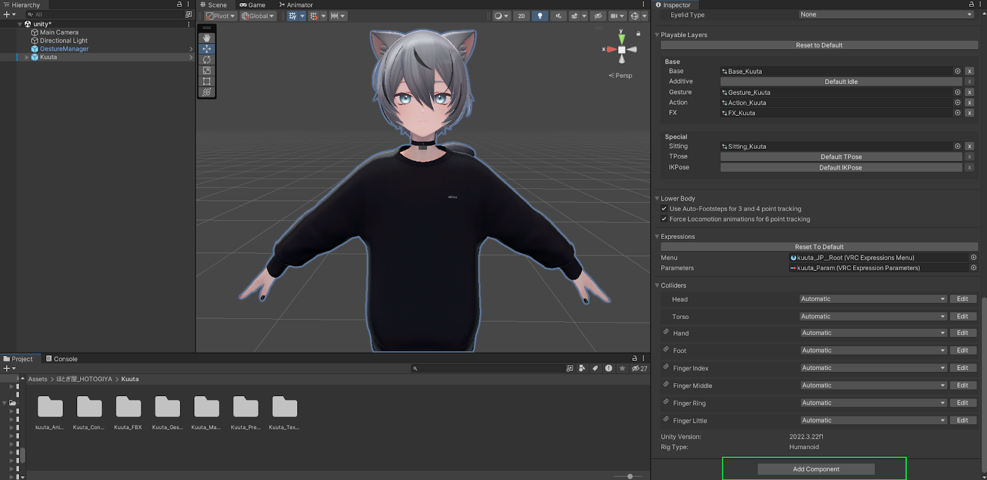Clear the Action_Kuuta layer with x
The image size is (987, 480).
(x=970, y=103)
